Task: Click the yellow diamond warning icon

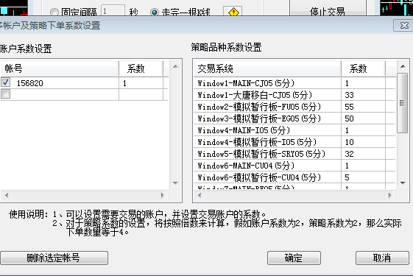Action: (x=233, y=12)
